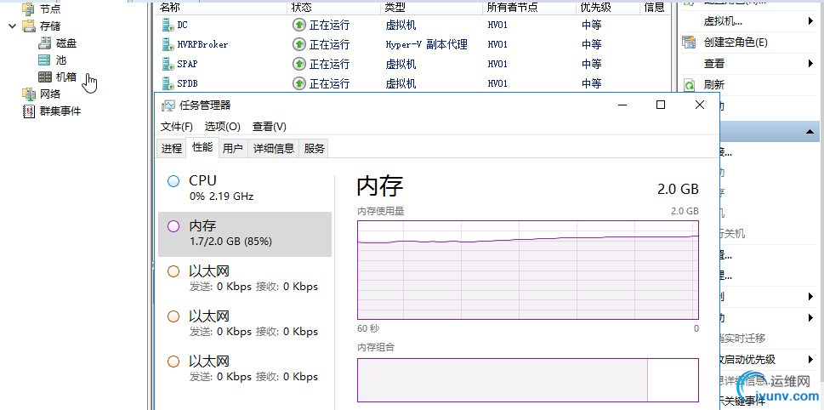Screen dimensions: 824x410
Task: Click the Task Manager title bar icon
Action: click(168, 105)
